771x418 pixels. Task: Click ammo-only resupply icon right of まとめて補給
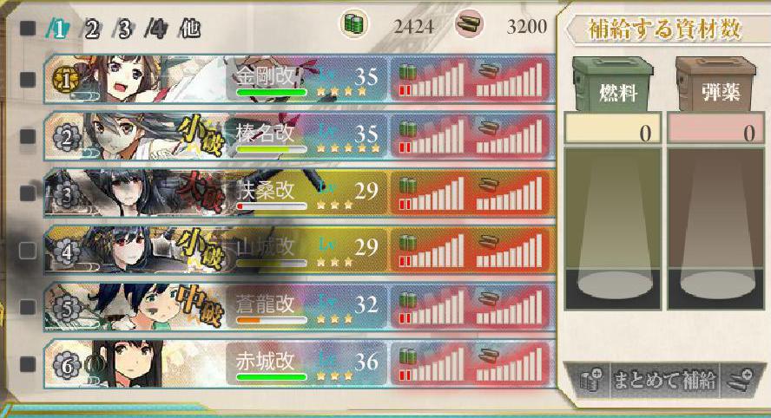(741, 380)
